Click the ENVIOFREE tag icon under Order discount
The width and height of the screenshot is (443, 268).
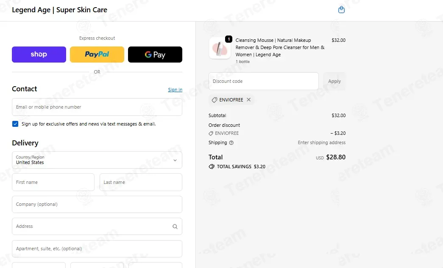pos(211,133)
